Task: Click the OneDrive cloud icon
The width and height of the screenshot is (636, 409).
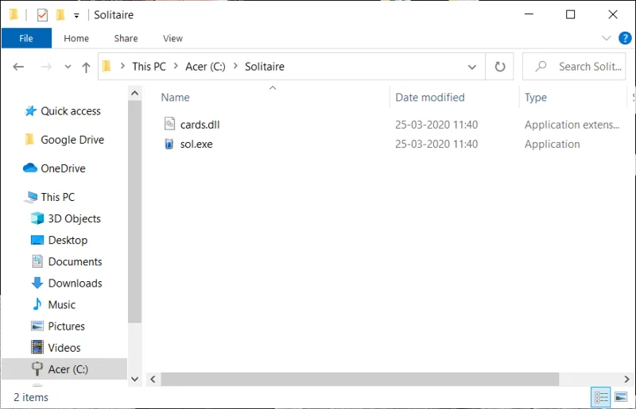Action: [x=30, y=168]
